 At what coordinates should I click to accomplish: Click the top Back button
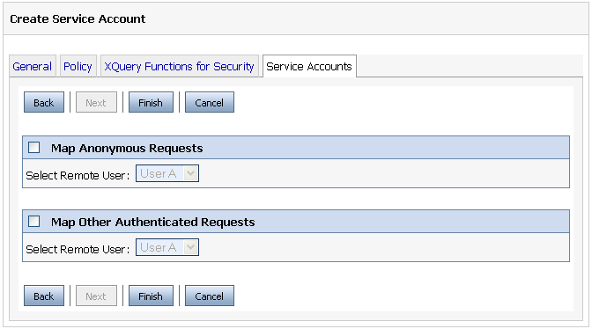44,103
